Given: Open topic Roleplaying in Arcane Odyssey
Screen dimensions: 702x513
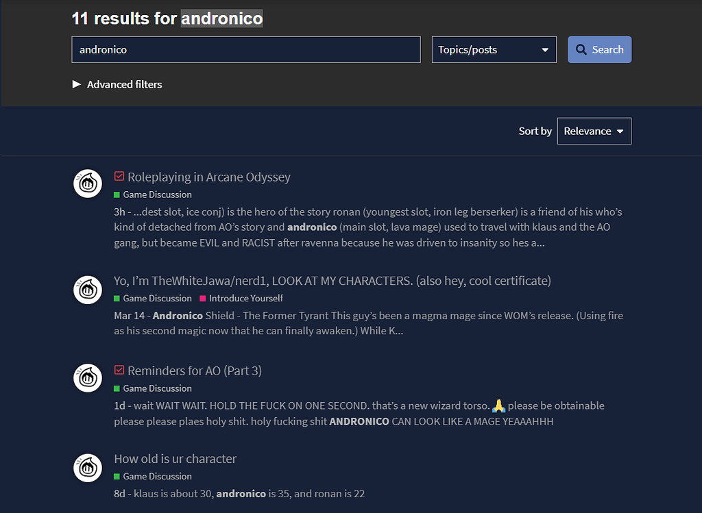Looking at the screenshot, I should coord(209,177).
